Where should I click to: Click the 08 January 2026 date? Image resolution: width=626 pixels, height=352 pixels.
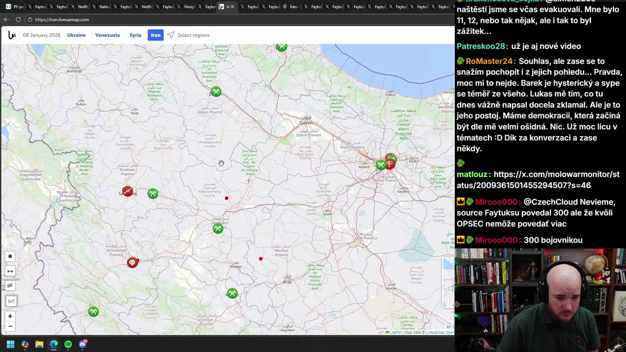[42, 35]
